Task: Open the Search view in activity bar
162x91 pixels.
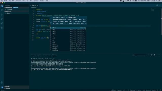Action: 2,10
